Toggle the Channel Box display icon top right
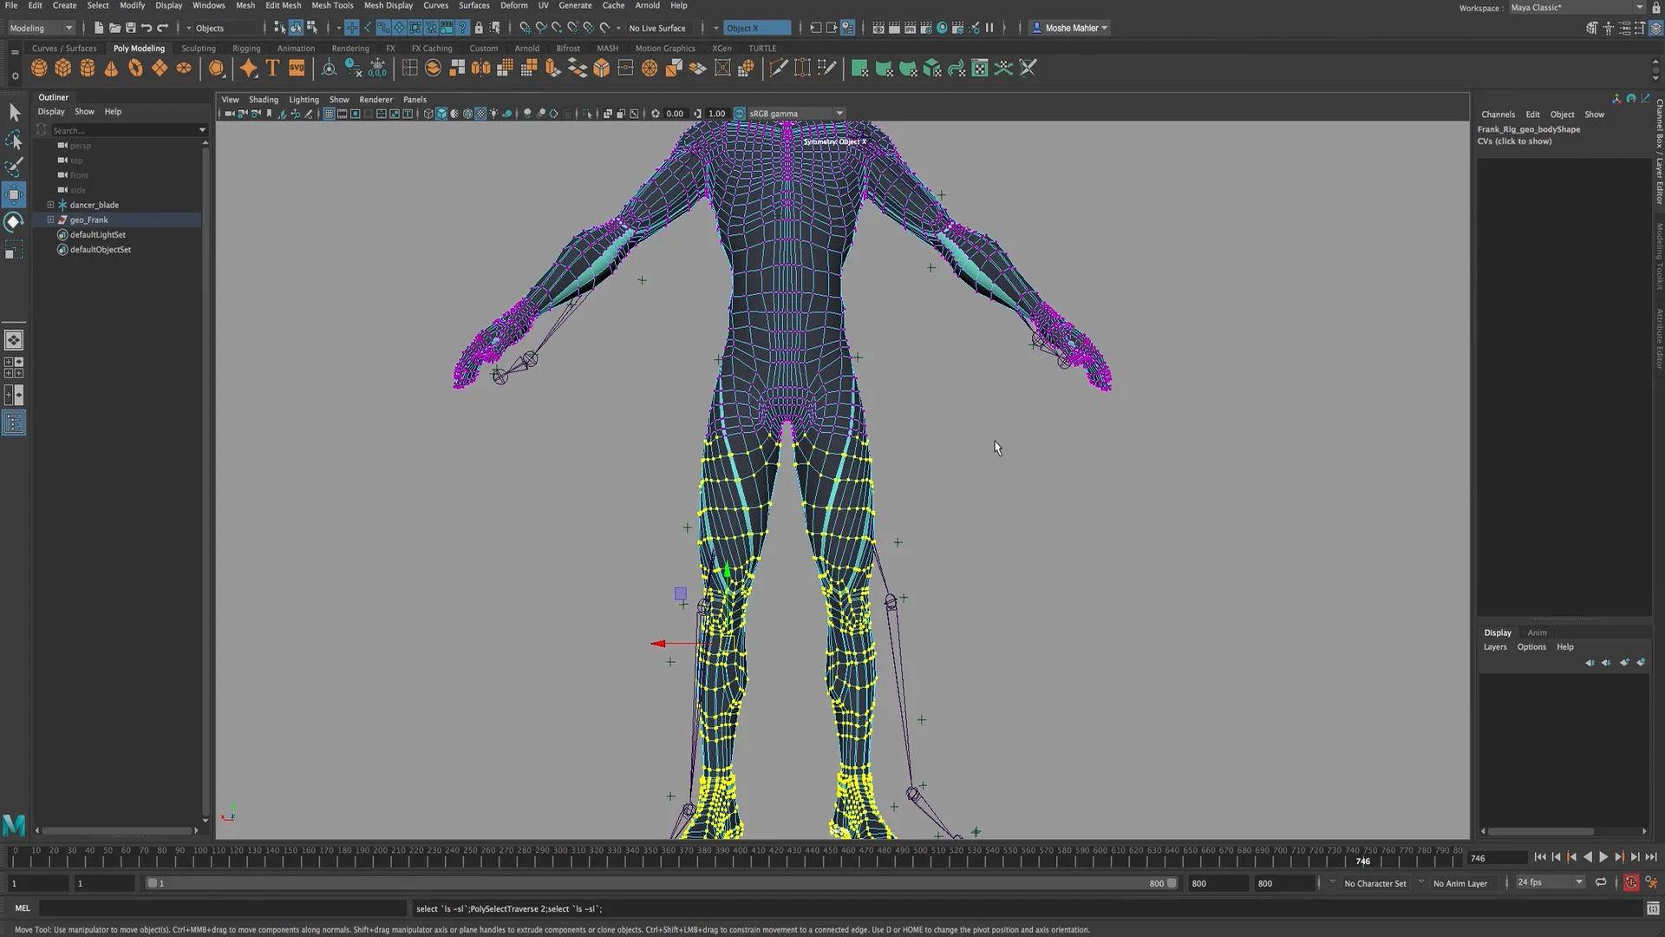The image size is (1665, 937). [1655, 28]
